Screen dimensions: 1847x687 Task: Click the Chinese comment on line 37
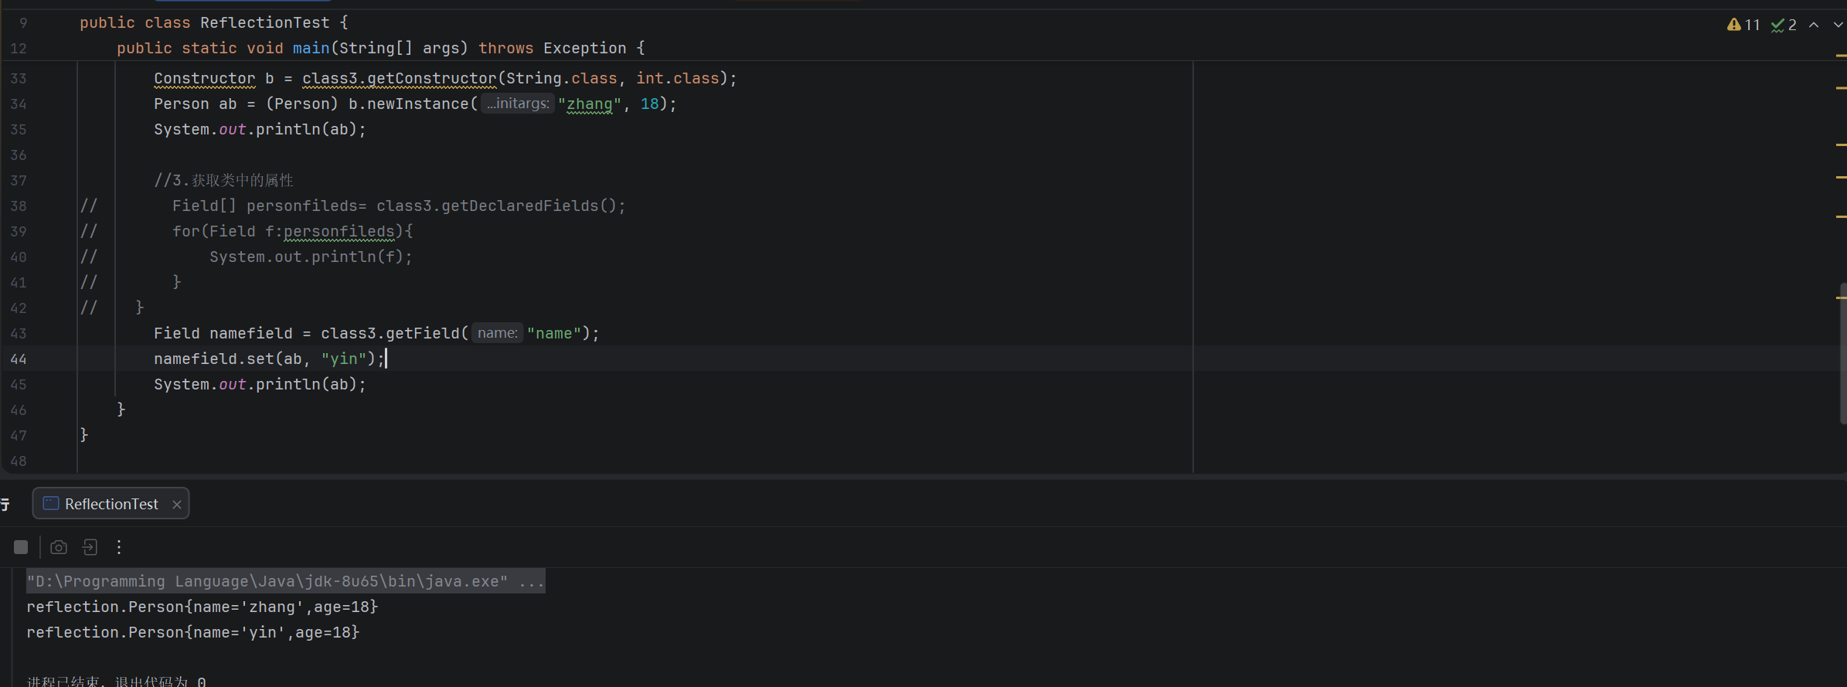pos(224,180)
